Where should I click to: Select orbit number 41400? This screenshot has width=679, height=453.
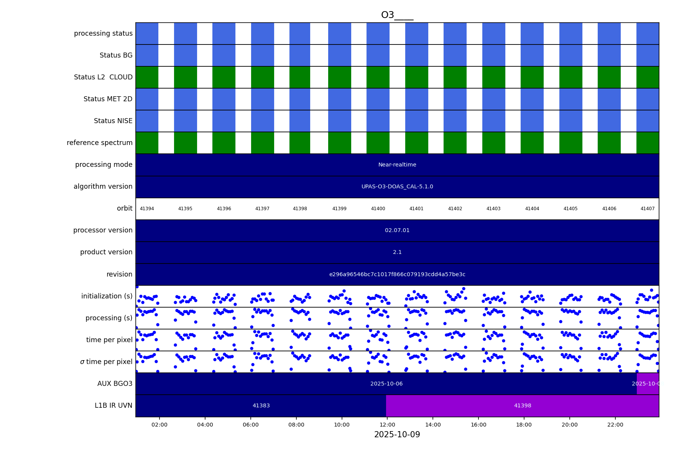pyautogui.click(x=378, y=209)
